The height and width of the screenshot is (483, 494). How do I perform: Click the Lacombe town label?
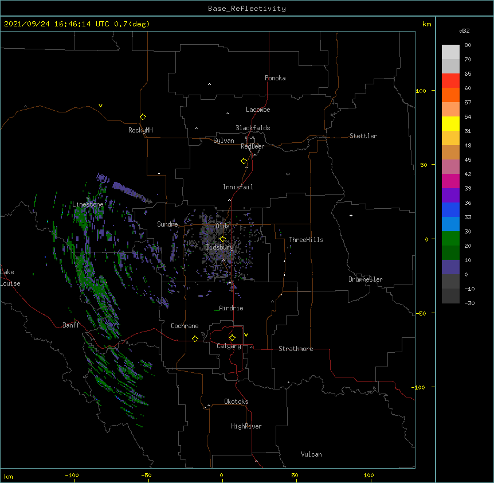258,110
